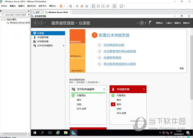Image resolution: width=193 pixels, height=138 pixels.
Task: Select 仪表板 in the navigation pane
Action: [48, 33]
